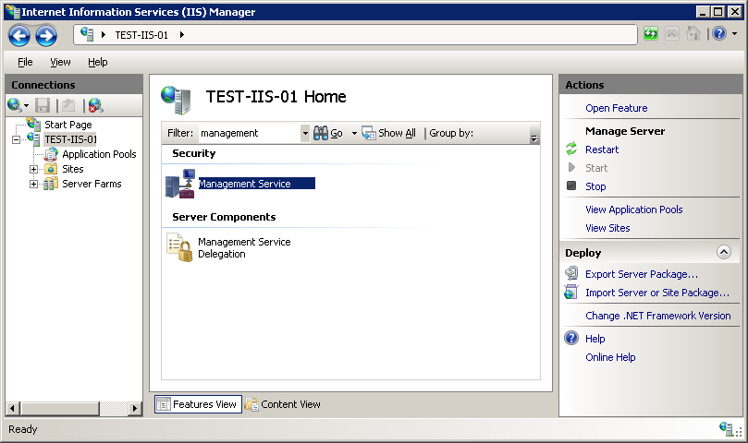This screenshot has height=443, width=748.
Task: Open the Management Service Delegation padlock icon
Action: [180, 247]
